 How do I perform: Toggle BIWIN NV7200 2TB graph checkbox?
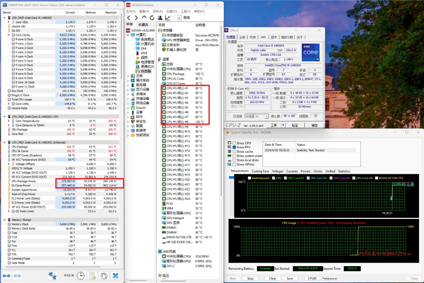(376, 178)
